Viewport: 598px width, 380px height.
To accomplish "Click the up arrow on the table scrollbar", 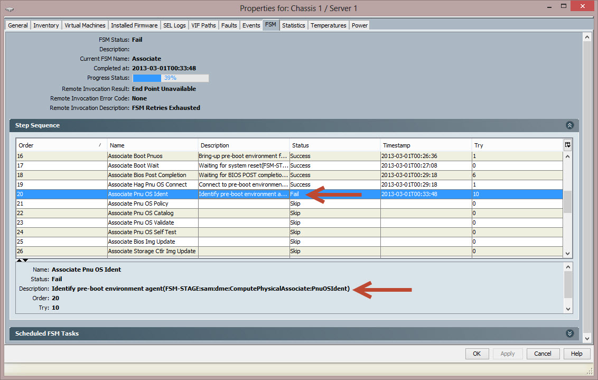I will [x=567, y=155].
